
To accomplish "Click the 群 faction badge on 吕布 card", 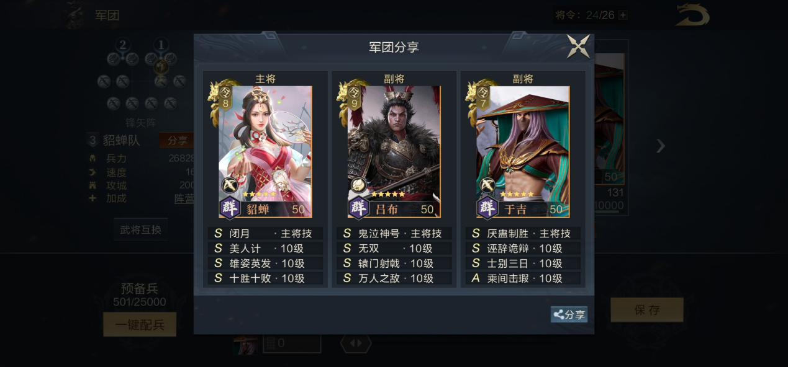I will (x=359, y=208).
